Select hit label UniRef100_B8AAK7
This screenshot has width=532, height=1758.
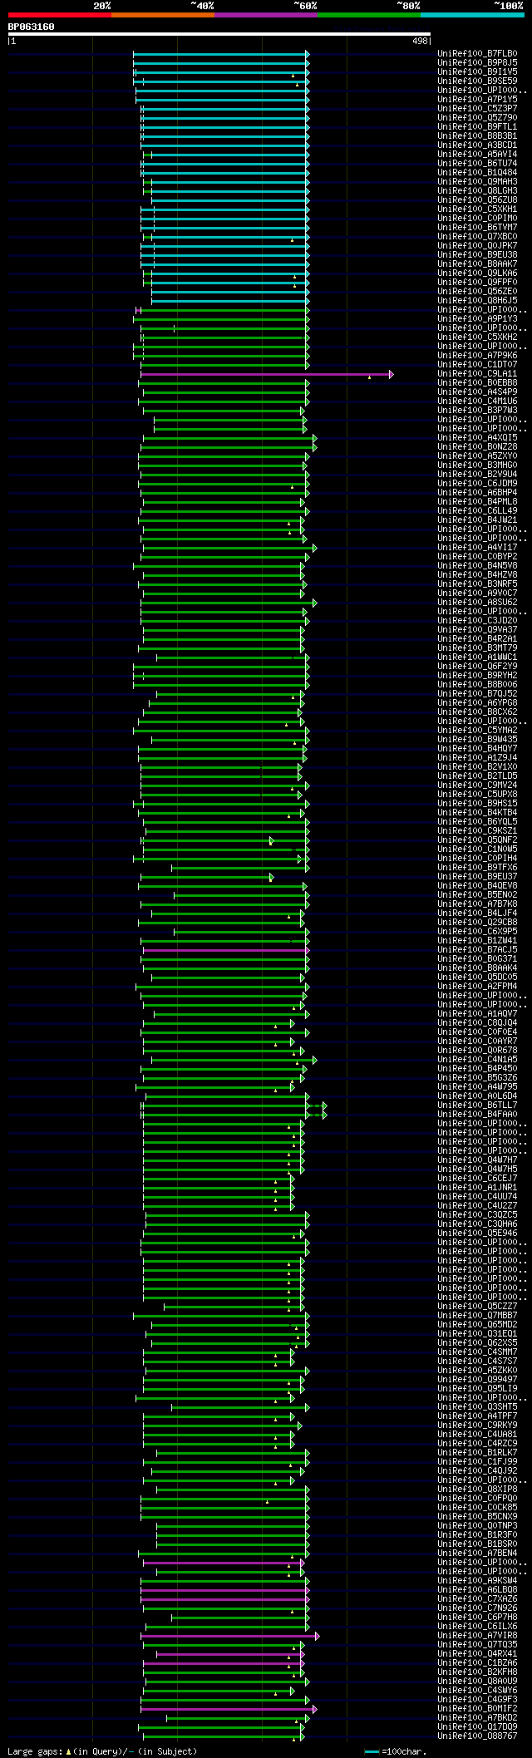(477, 264)
